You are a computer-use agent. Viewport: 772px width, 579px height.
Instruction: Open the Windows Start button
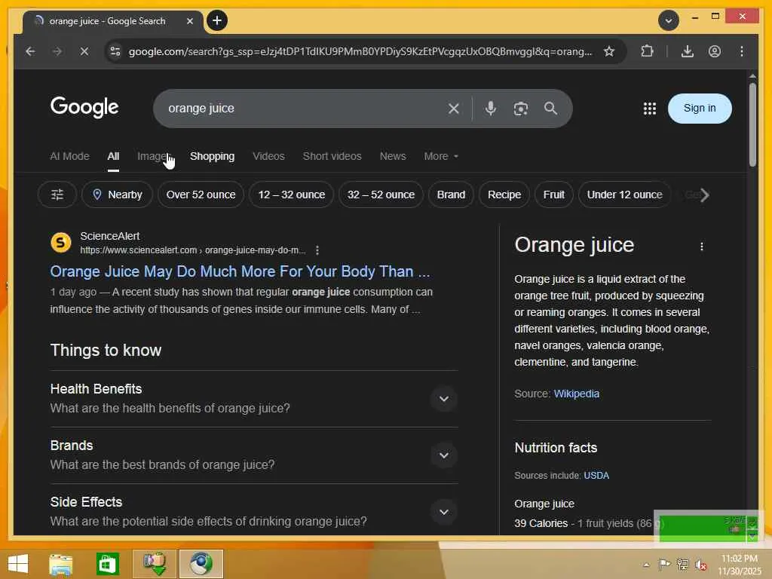tap(18, 564)
